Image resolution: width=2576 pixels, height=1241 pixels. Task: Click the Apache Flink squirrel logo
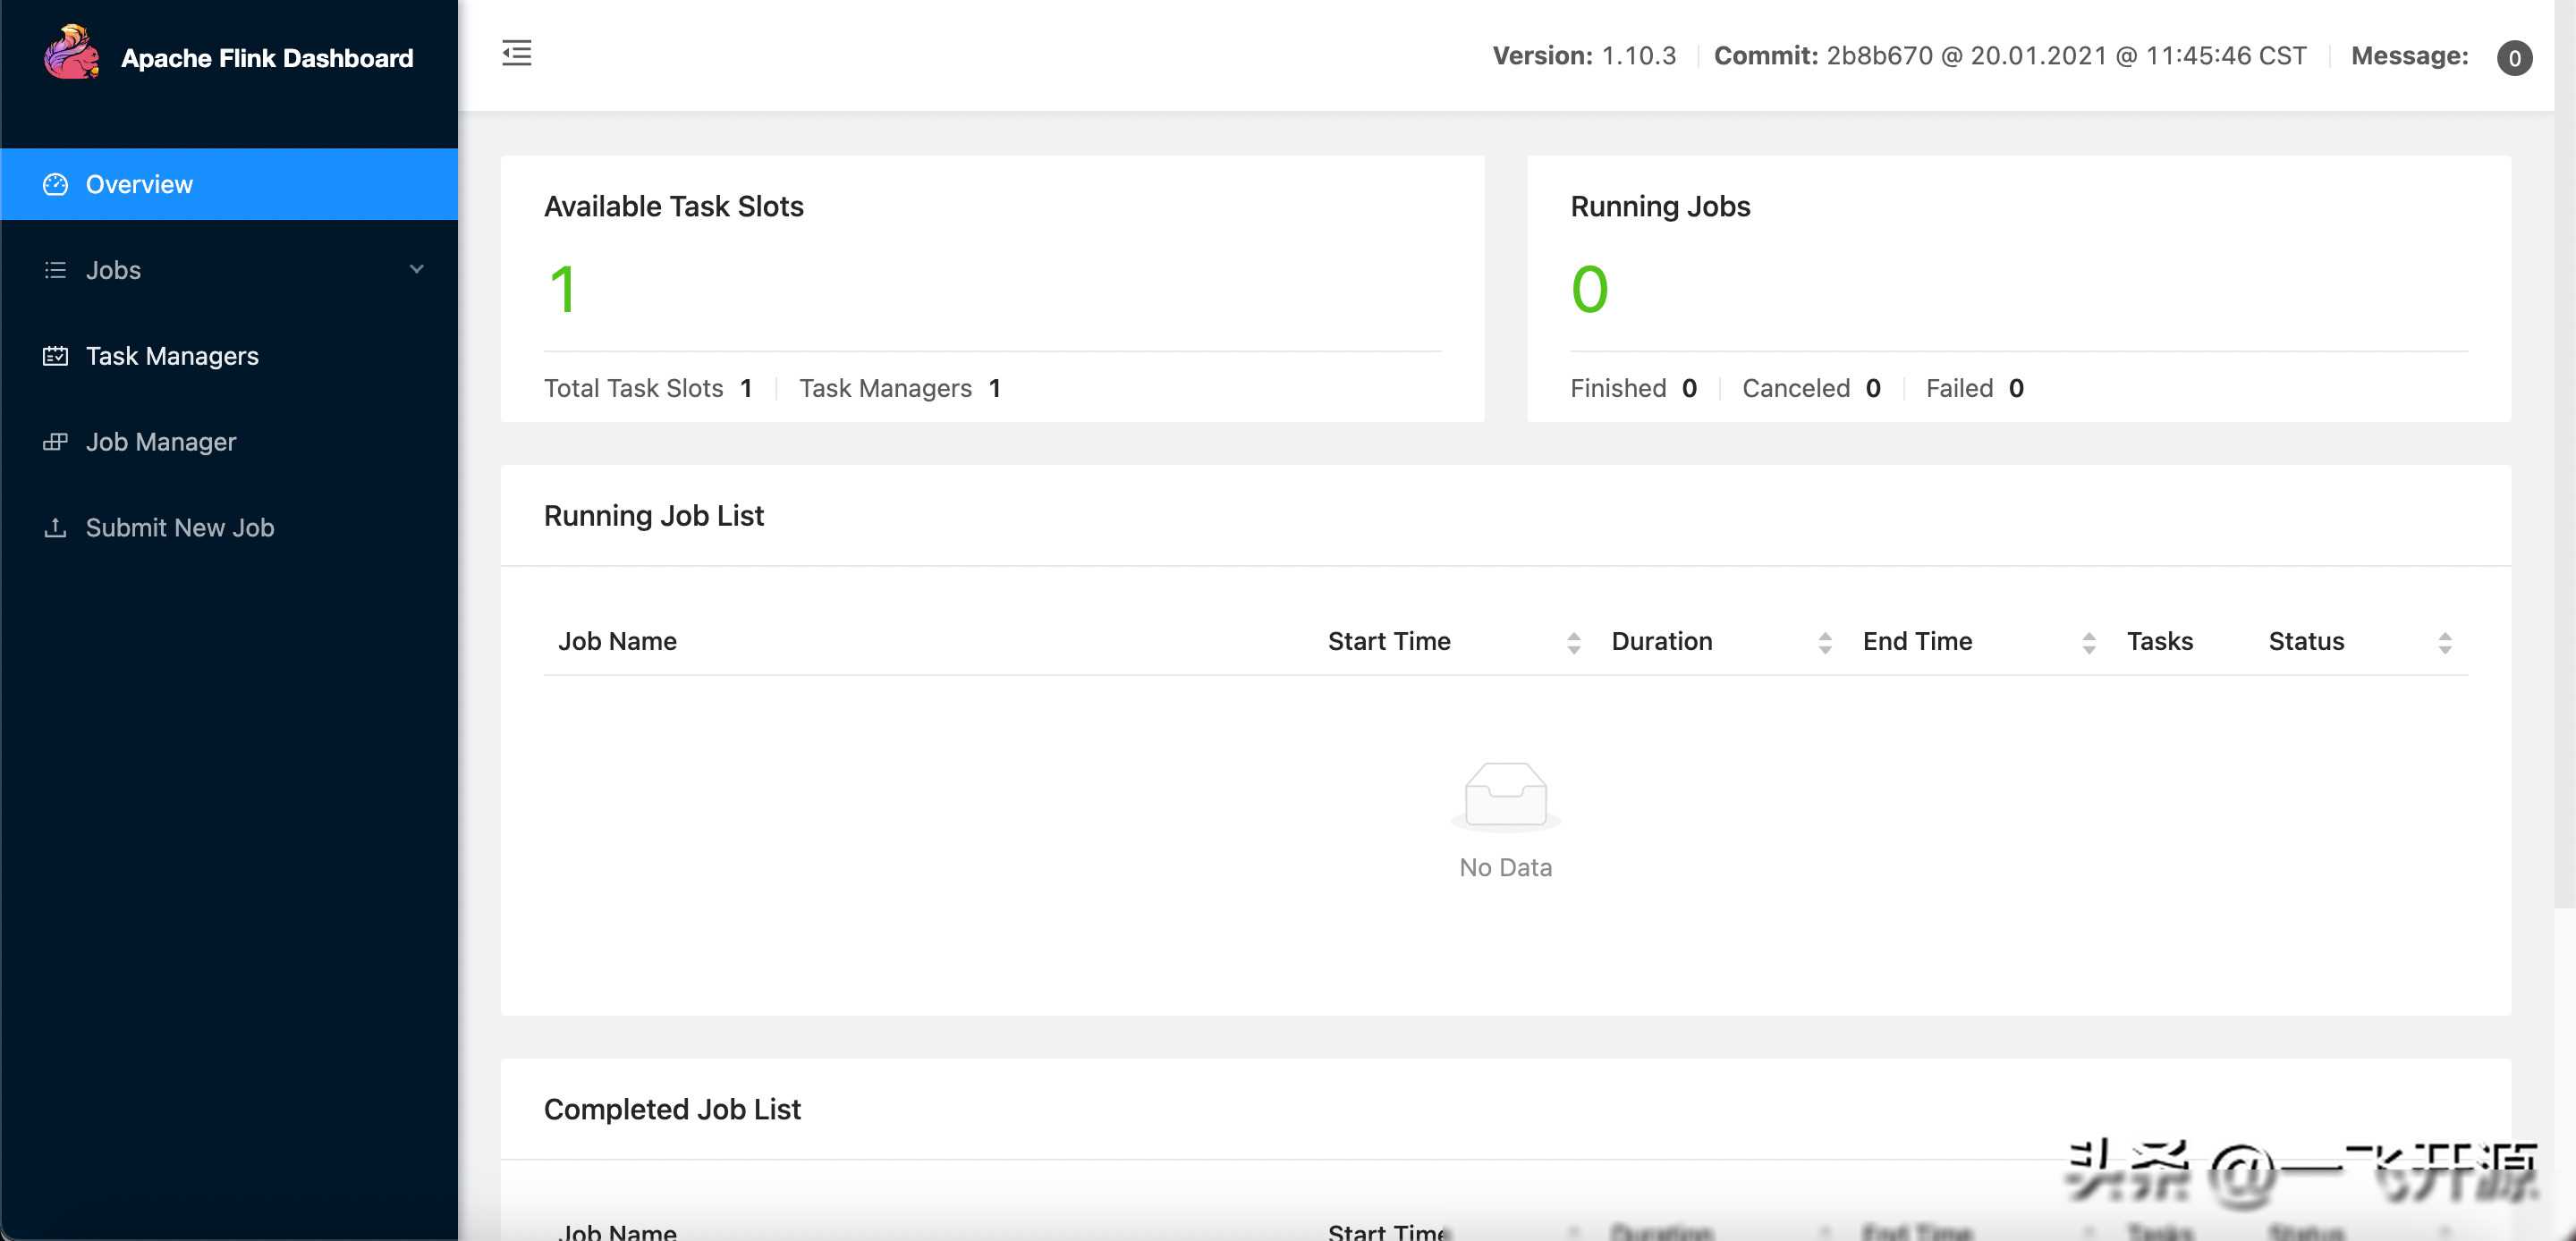71,52
